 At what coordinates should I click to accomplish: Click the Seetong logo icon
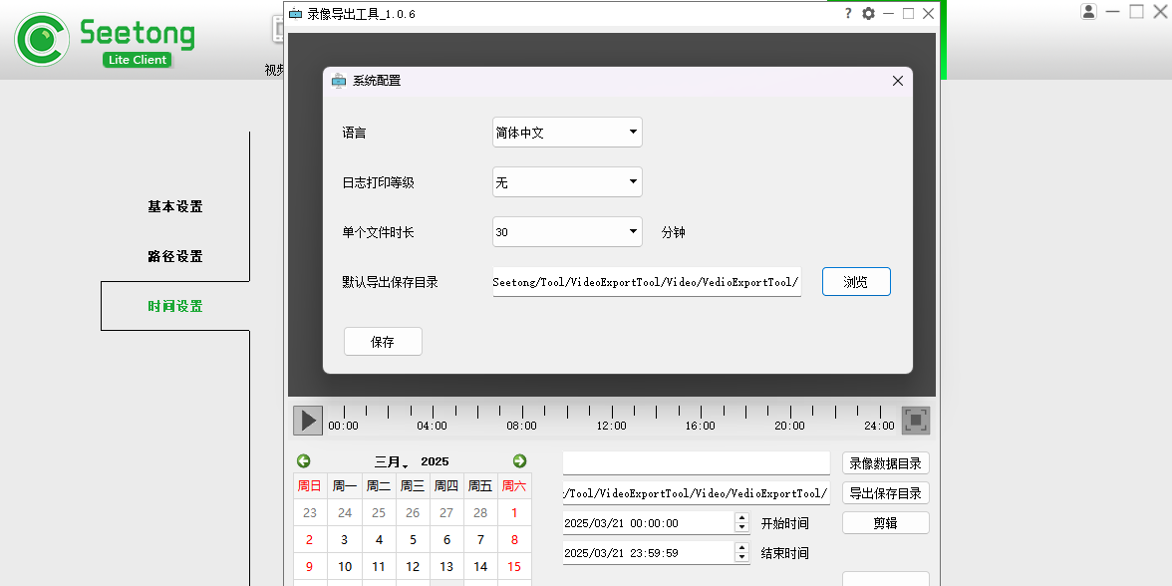pos(41,40)
